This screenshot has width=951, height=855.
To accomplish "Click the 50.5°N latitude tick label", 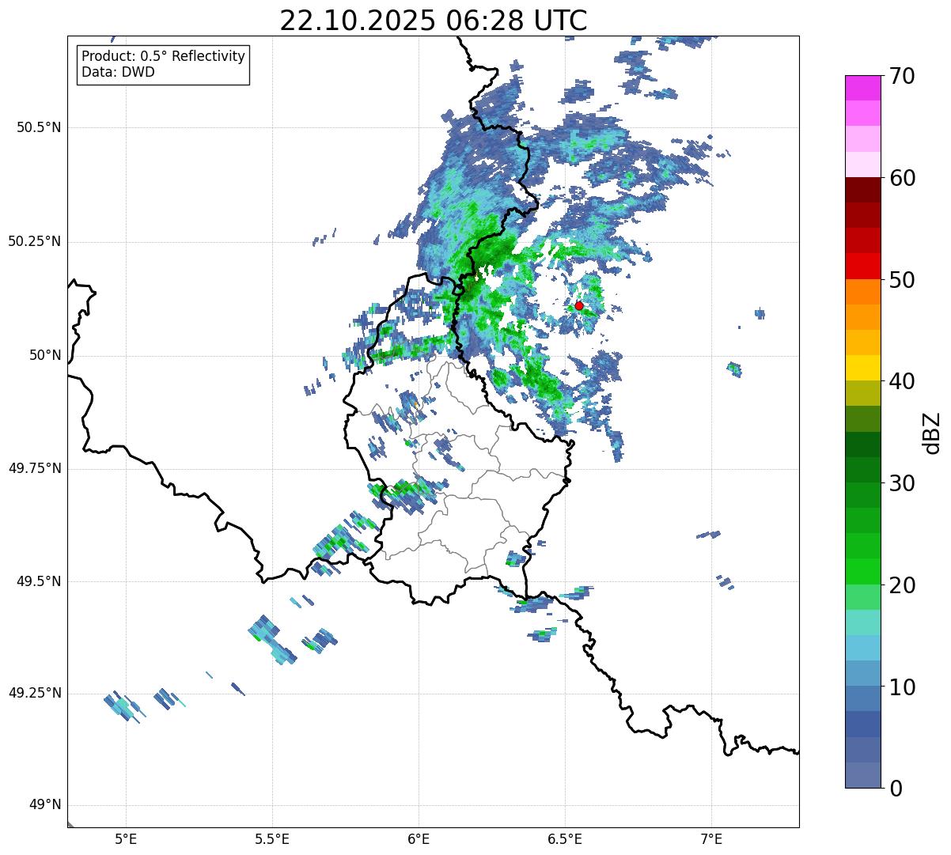I will (38, 127).
